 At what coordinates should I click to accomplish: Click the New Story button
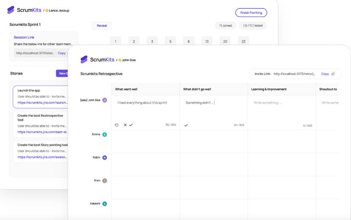[62, 73]
